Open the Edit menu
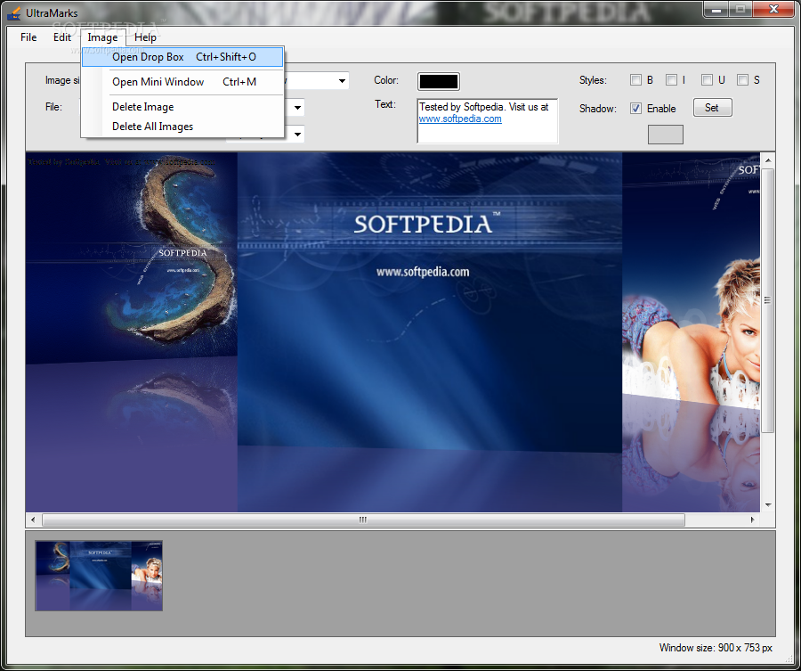 click(x=62, y=37)
